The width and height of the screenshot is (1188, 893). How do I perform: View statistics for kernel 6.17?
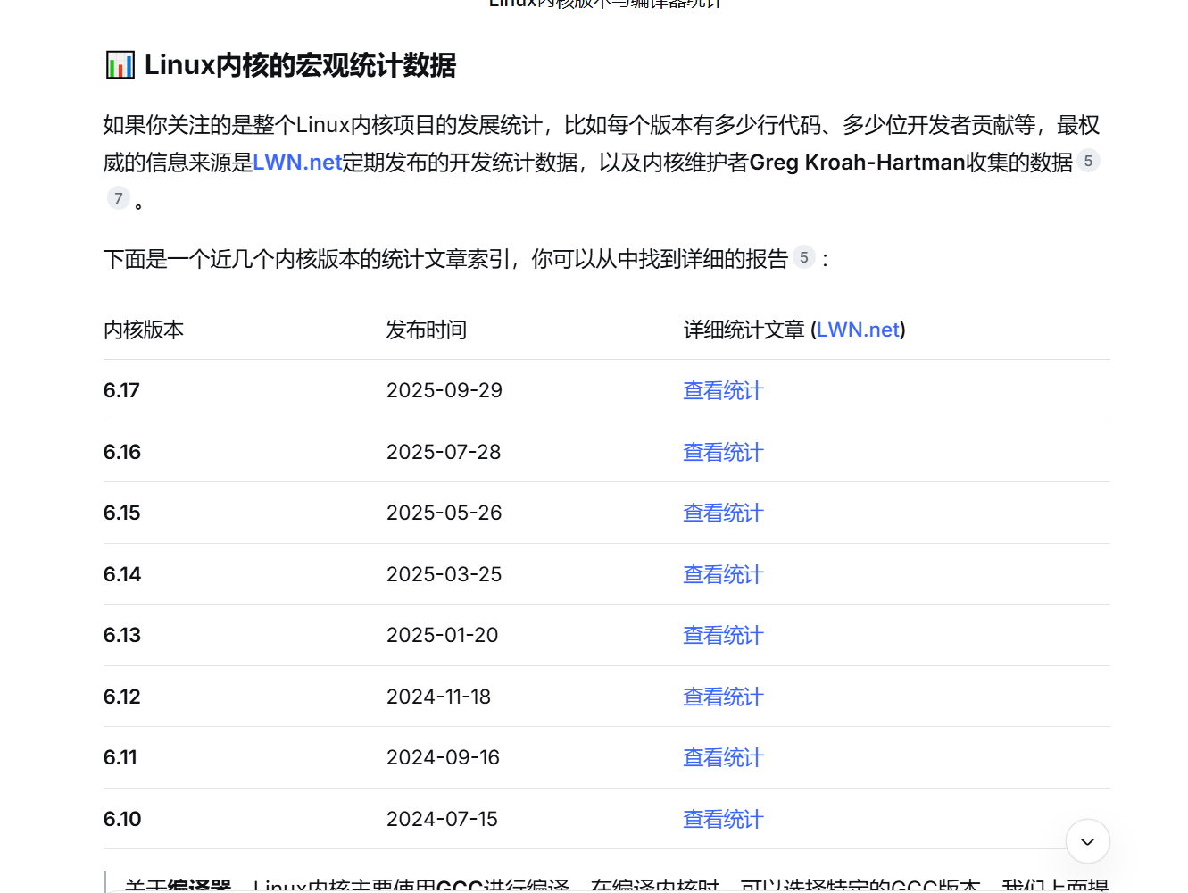point(723,390)
